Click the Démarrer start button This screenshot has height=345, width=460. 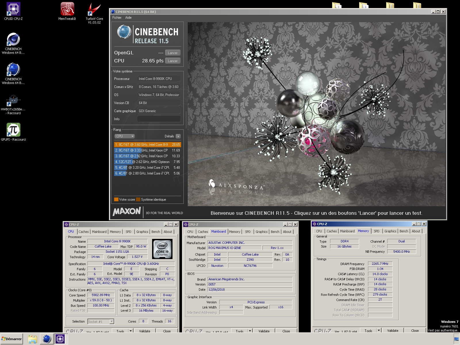(x=12, y=339)
